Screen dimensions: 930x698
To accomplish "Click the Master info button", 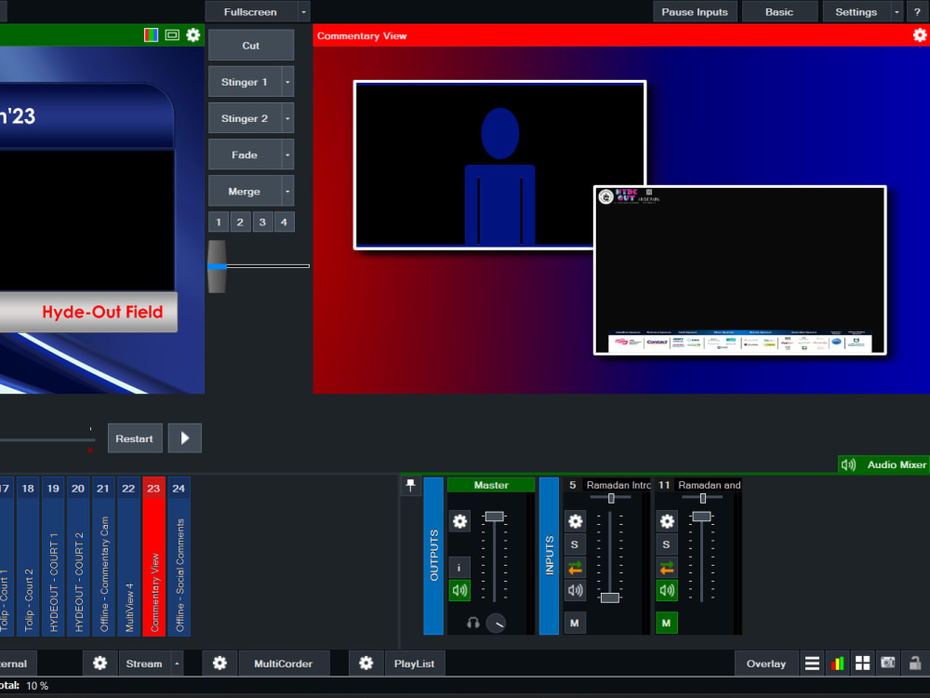I will coord(459,568).
